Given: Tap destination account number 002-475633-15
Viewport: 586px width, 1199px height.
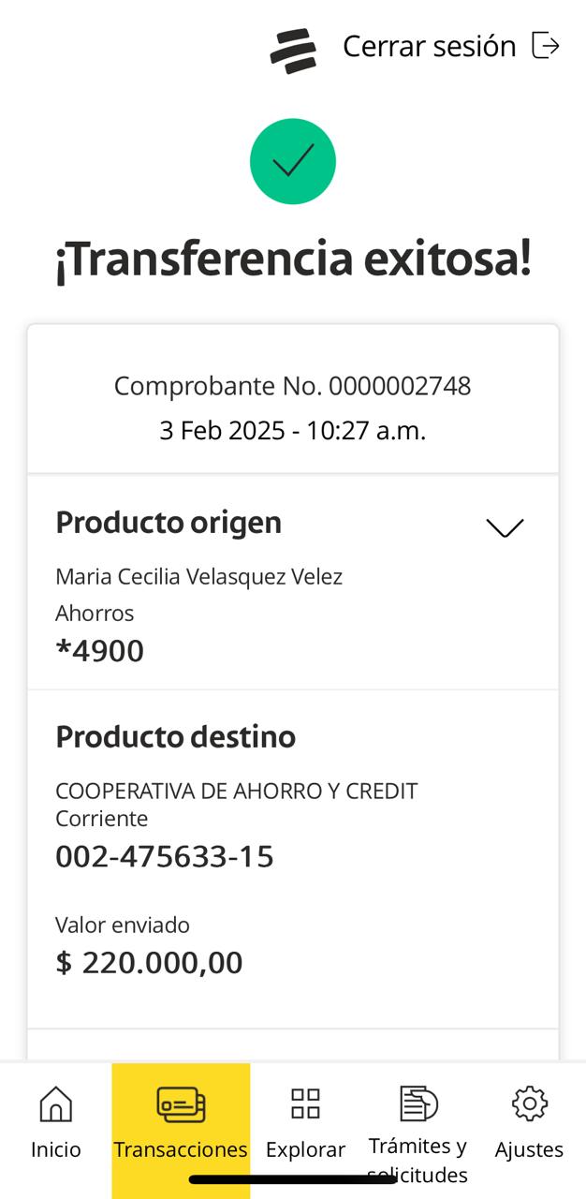Looking at the screenshot, I should coord(165,856).
